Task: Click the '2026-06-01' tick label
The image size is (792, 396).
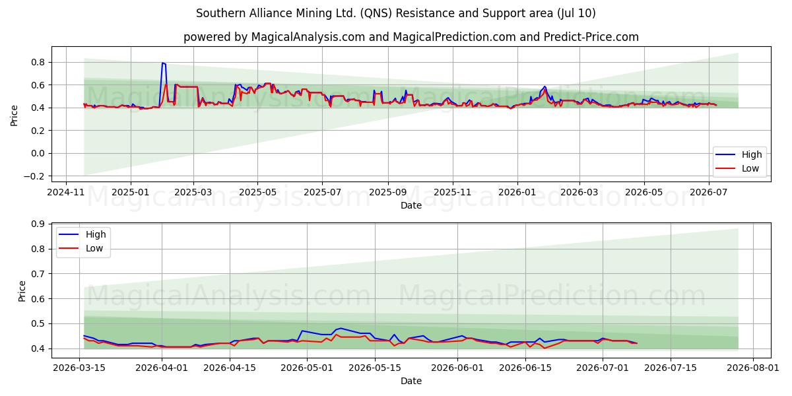Action: click(457, 368)
